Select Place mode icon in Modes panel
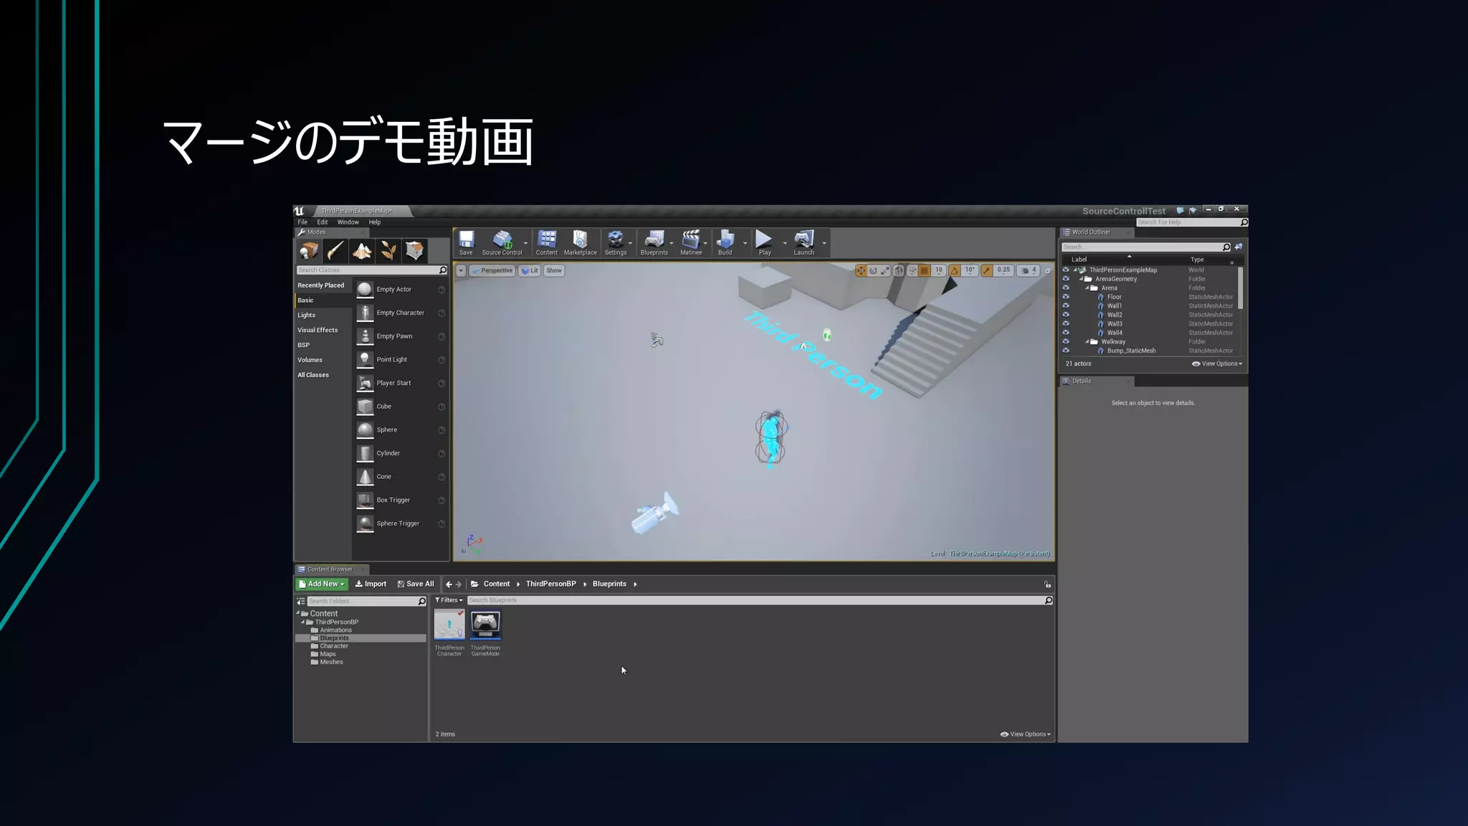This screenshot has width=1468, height=826. (x=309, y=250)
